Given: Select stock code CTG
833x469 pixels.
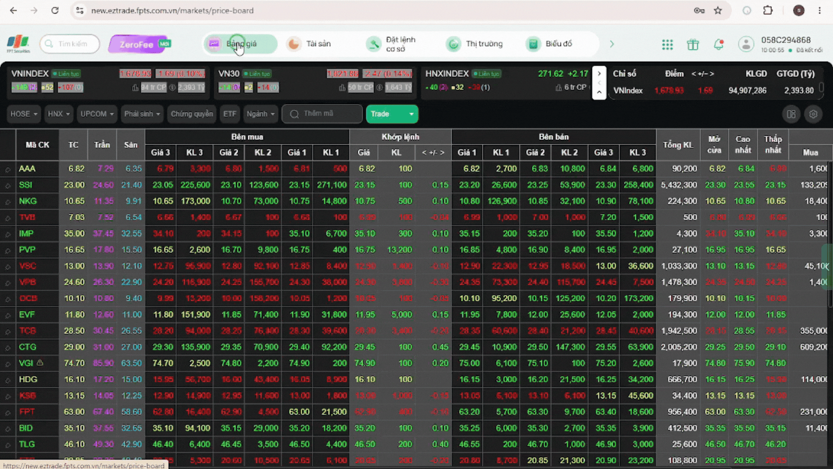Looking at the screenshot, I should tap(28, 347).
